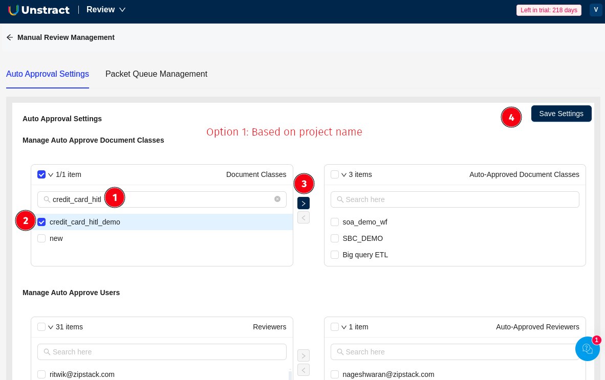Viewport: 605px width, 380px height.
Task: Click the back arrow beside Manual Review Management
Action: (x=10, y=37)
